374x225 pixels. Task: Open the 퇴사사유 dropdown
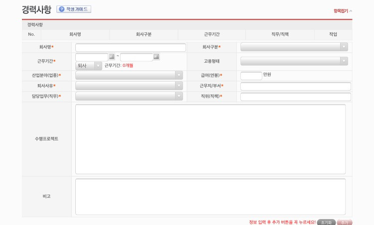click(129, 86)
